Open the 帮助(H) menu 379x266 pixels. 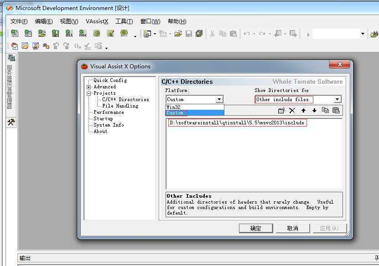177,21
